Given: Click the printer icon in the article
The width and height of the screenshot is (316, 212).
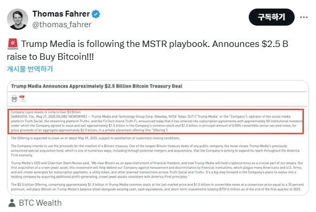Looking at the screenshot, I should pos(14,99).
